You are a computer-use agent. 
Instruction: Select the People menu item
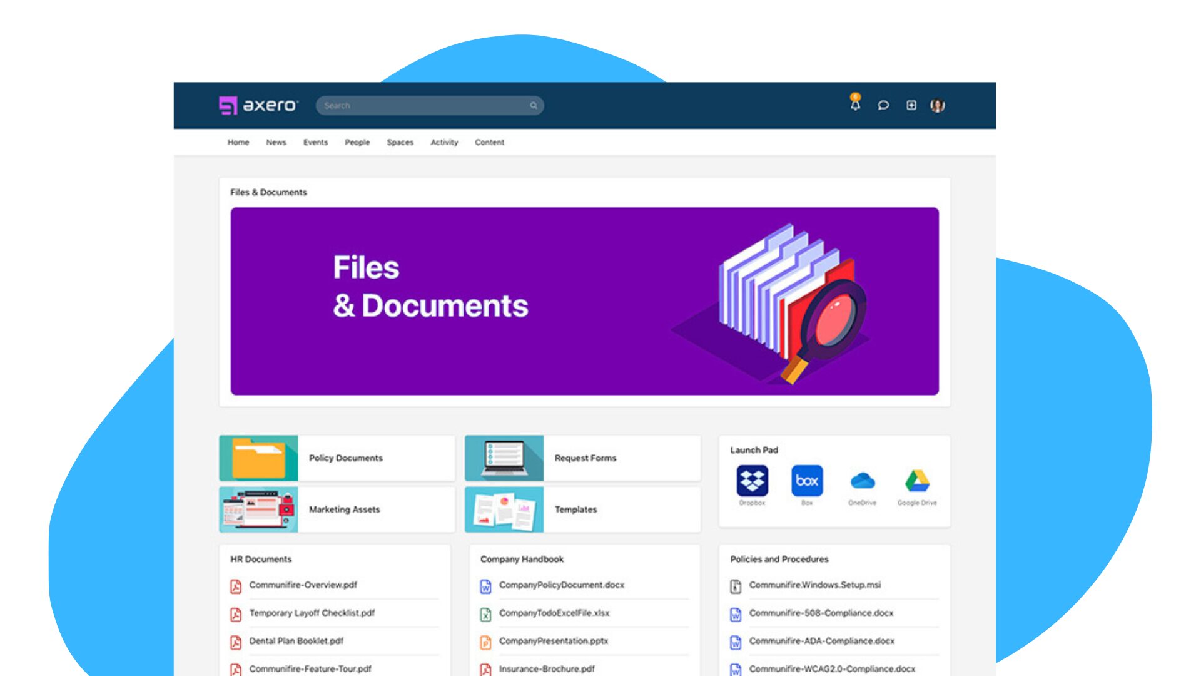tap(357, 142)
